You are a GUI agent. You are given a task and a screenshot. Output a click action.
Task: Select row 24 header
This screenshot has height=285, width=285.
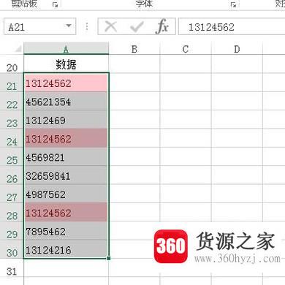(x=12, y=138)
